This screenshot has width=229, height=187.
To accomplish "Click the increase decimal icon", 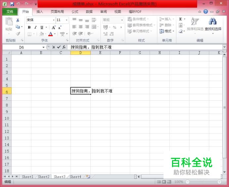I will (106, 34).
